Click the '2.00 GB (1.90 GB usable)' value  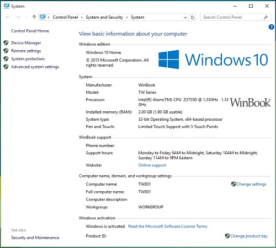(160, 112)
